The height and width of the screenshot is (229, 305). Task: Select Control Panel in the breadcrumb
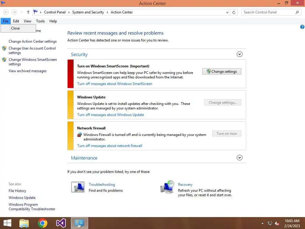pyautogui.click(x=55, y=12)
